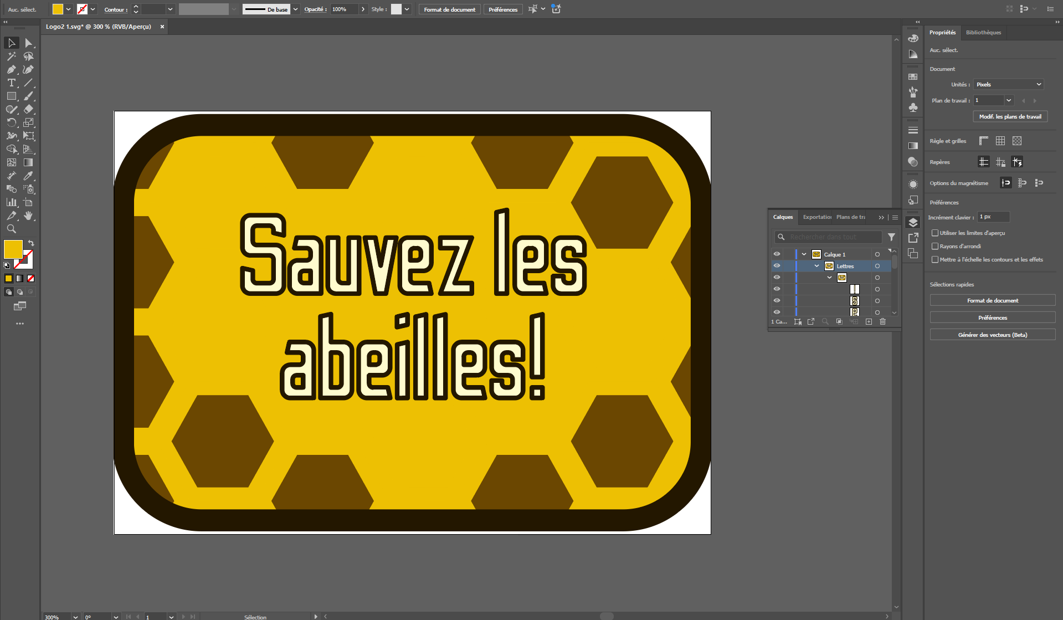
Task: Click Générer des vecteurs (Beta)
Action: click(x=992, y=334)
